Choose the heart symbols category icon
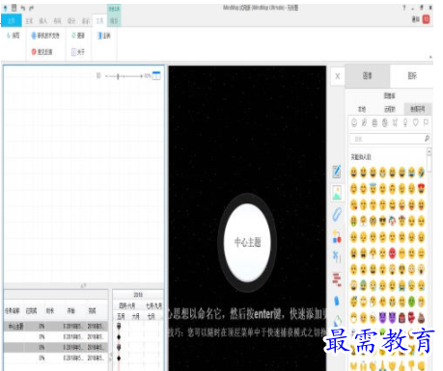The width and height of the screenshot is (443, 371). pos(416,122)
